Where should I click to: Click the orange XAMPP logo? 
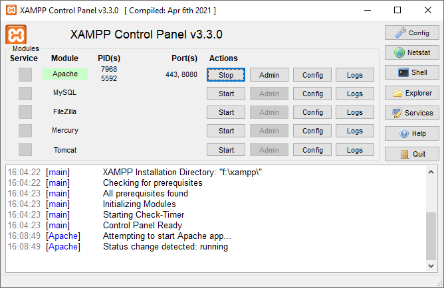(x=16, y=35)
